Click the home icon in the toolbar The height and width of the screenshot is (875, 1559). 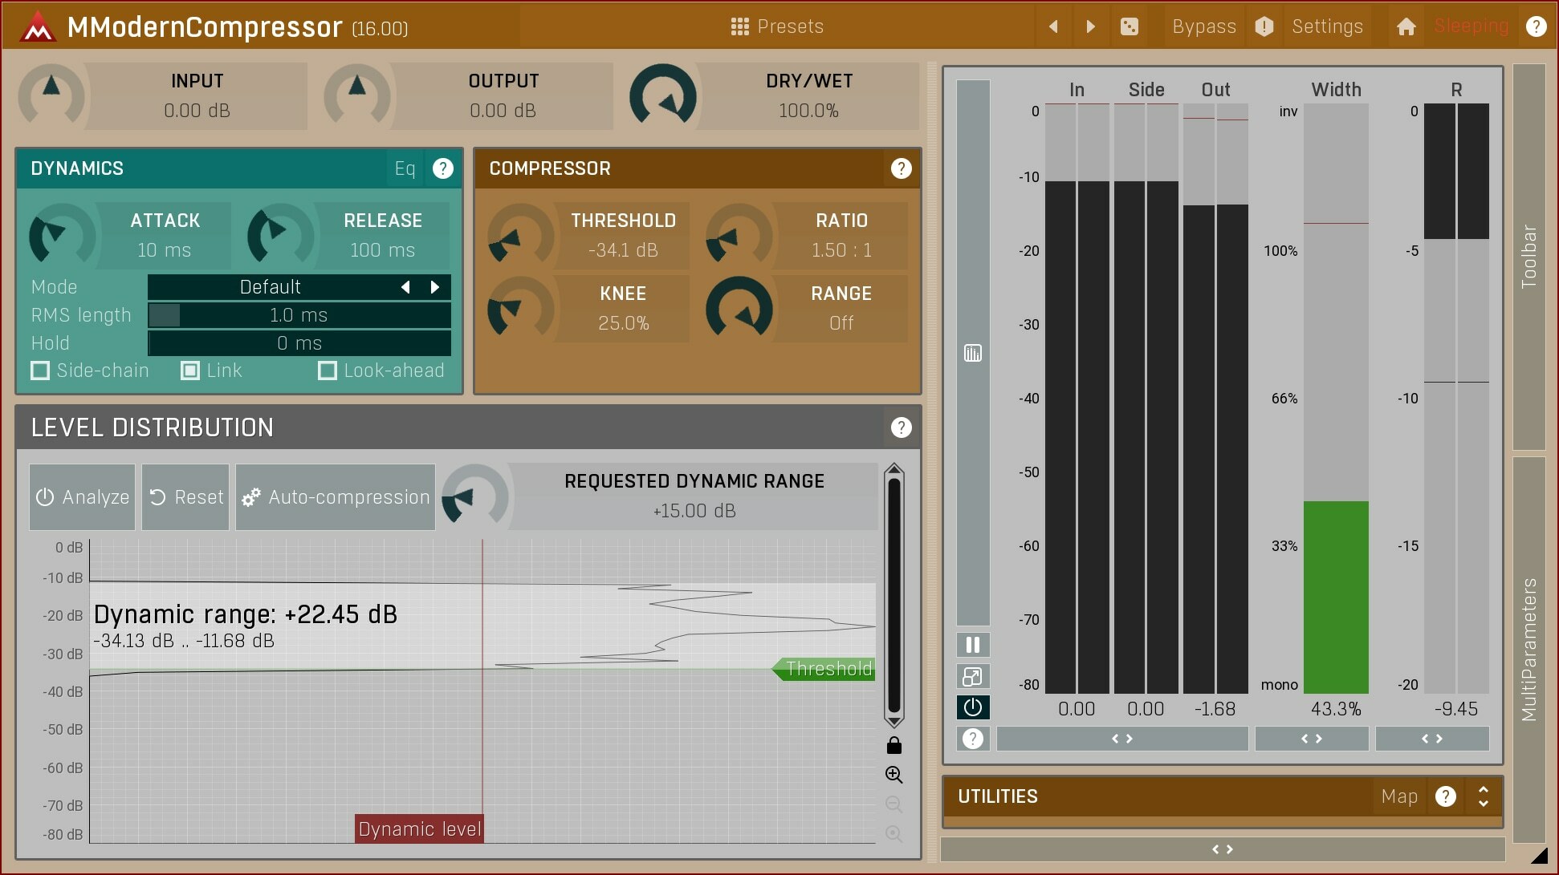pyautogui.click(x=1406, y=26)
